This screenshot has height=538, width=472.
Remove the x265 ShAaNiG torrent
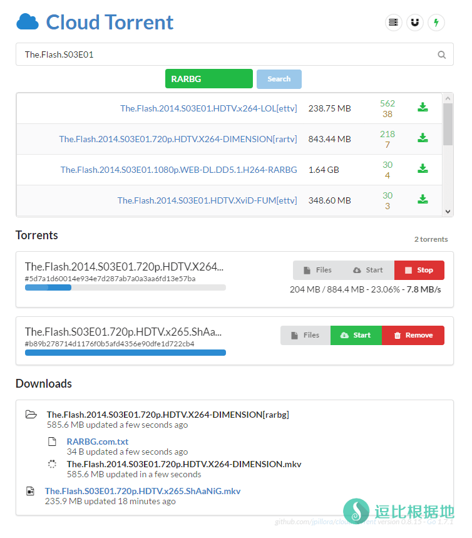[413, 335]
